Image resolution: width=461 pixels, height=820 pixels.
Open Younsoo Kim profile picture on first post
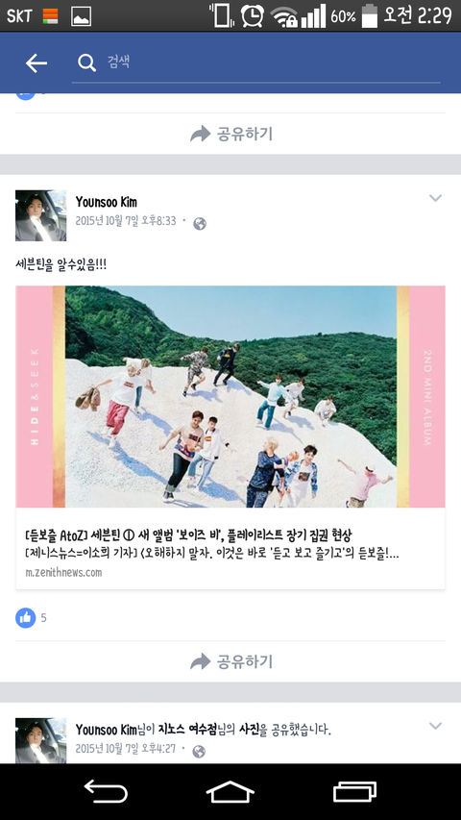[x=40, y=215]
